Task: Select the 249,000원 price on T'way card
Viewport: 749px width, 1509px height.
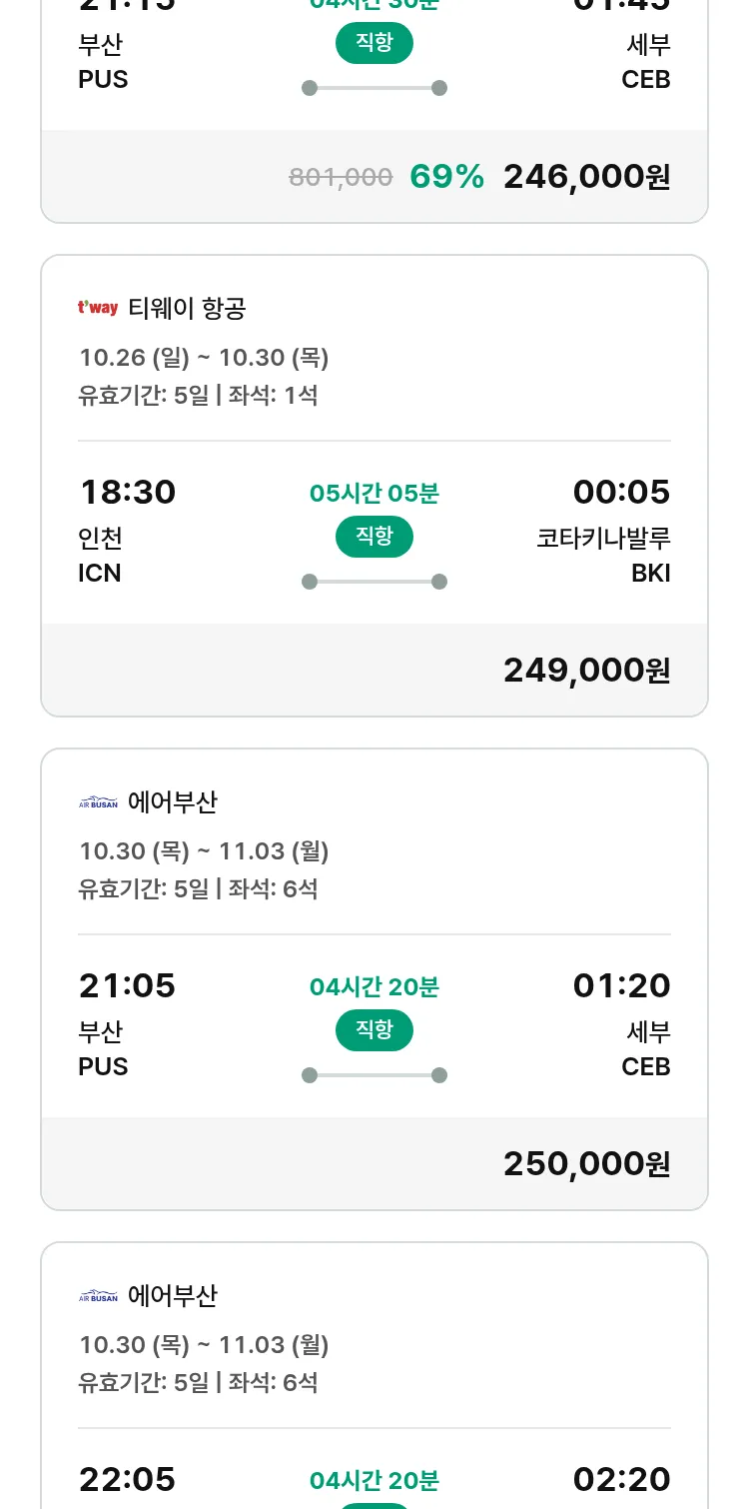Action: [x=586, y=670]
